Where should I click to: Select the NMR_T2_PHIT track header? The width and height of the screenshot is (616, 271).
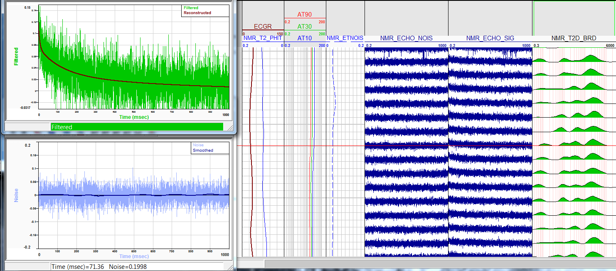tap(262, 38)
